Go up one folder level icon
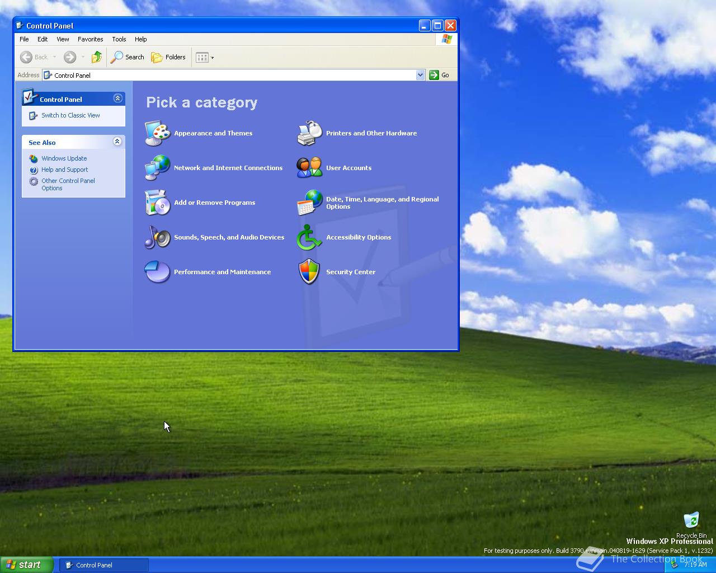Screen dimensions: 716x573 click(97, 57)
